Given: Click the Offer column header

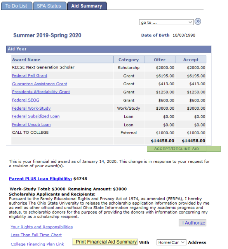Looking at the screenshot, I should coord(160,60).
